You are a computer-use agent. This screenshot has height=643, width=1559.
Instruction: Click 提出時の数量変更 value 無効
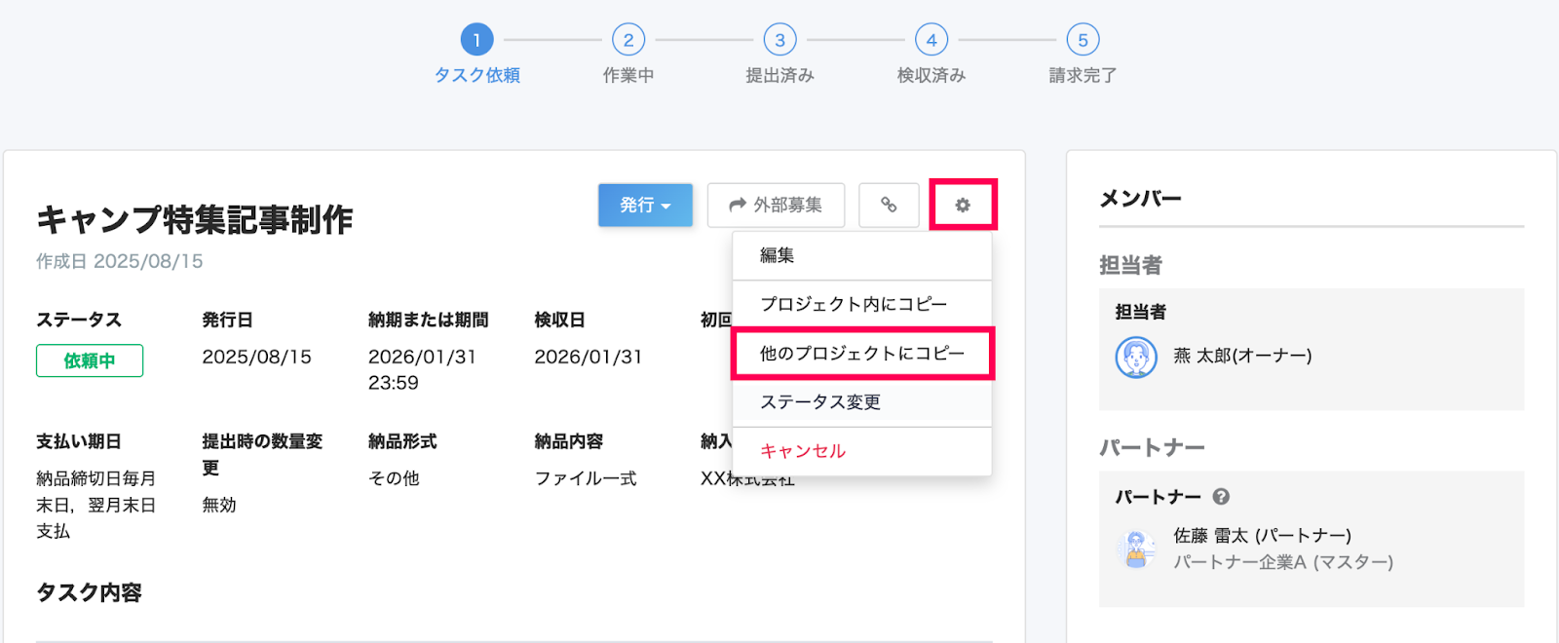[219, 505]
